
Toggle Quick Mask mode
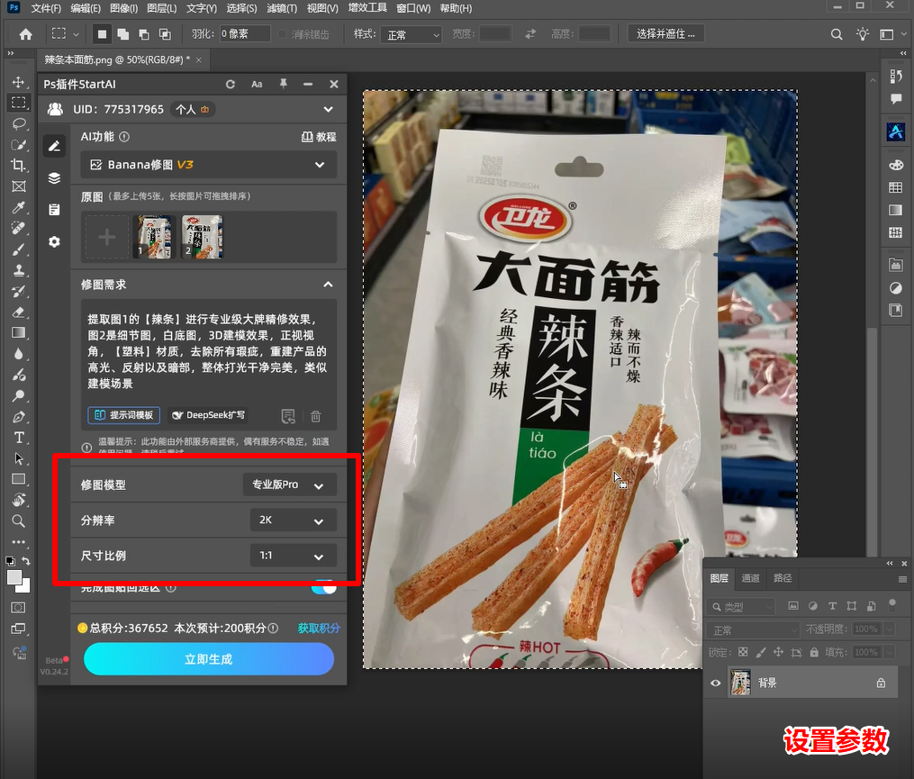pyautogui.click(x=19, y=608)
